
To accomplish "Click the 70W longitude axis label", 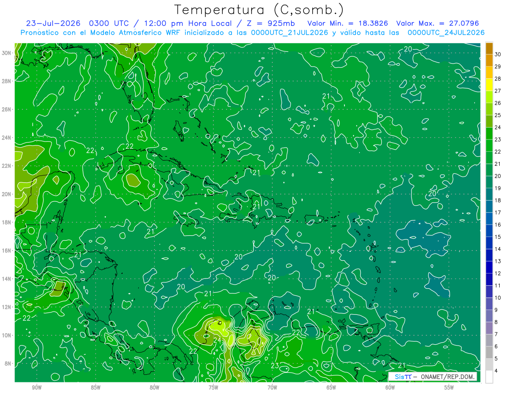I will coord(272,387).
